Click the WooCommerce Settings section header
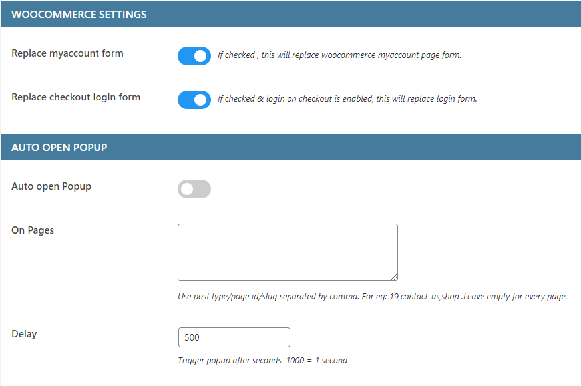 (x=79, y=14)
